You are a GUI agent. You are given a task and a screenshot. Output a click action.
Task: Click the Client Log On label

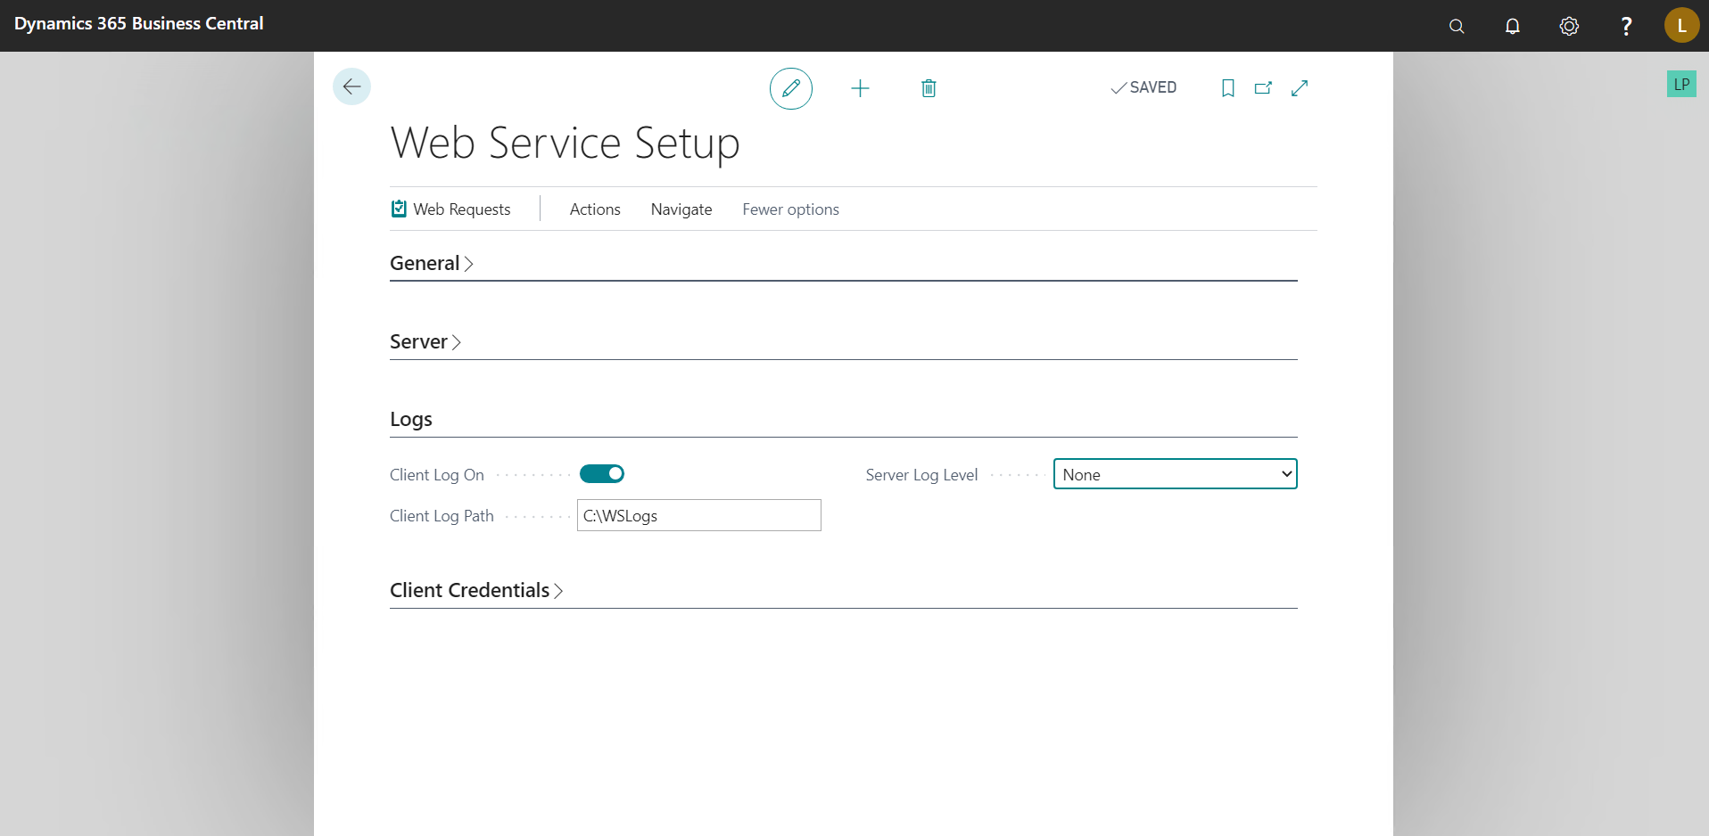coord(437,475)
